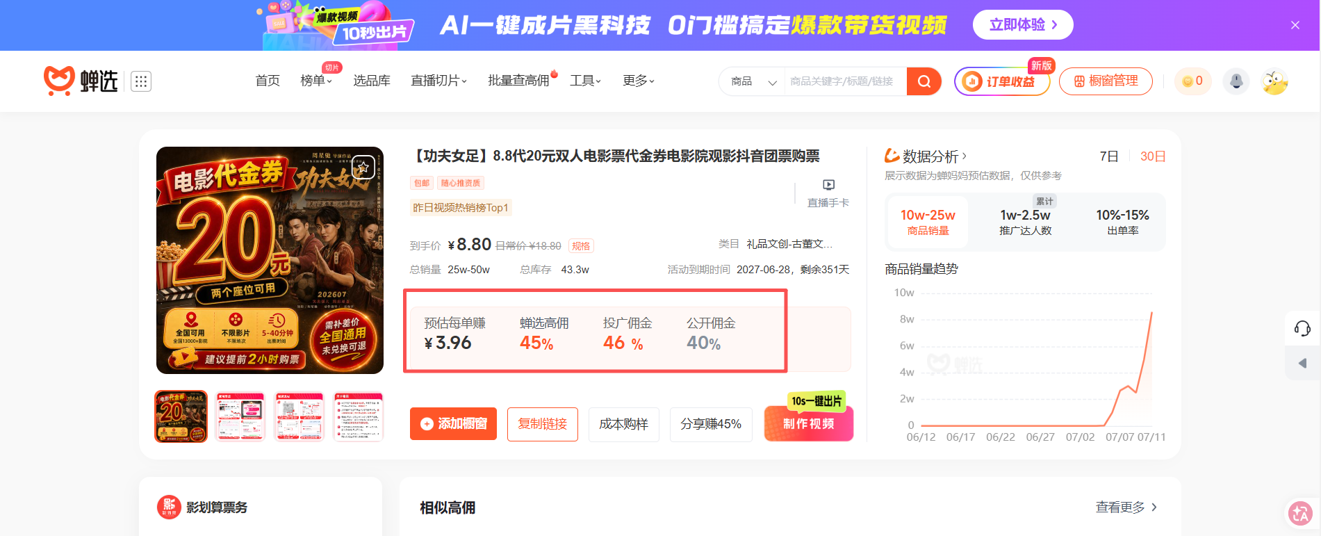The image size is (1321, 536).
Task: Click the favorite star on product image
Action: tap(363, 167)
